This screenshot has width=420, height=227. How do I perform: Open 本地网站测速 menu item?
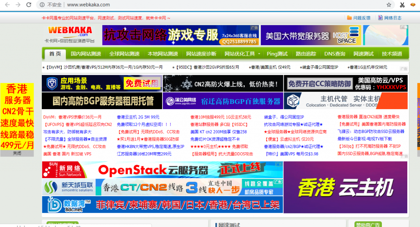pyautogui.click(x=163, y=54)
